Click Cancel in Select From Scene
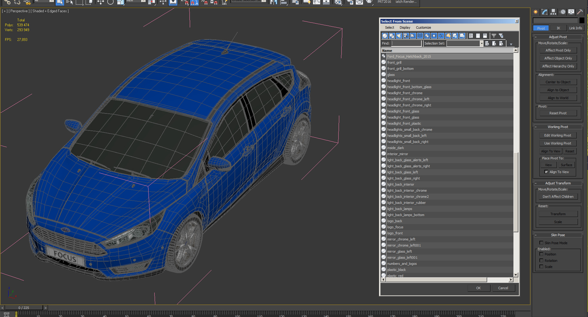The height and width of the screenshot is (317, 588). pos(503,288)
